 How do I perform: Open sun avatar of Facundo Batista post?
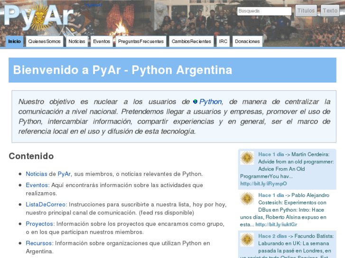[247, 240]
